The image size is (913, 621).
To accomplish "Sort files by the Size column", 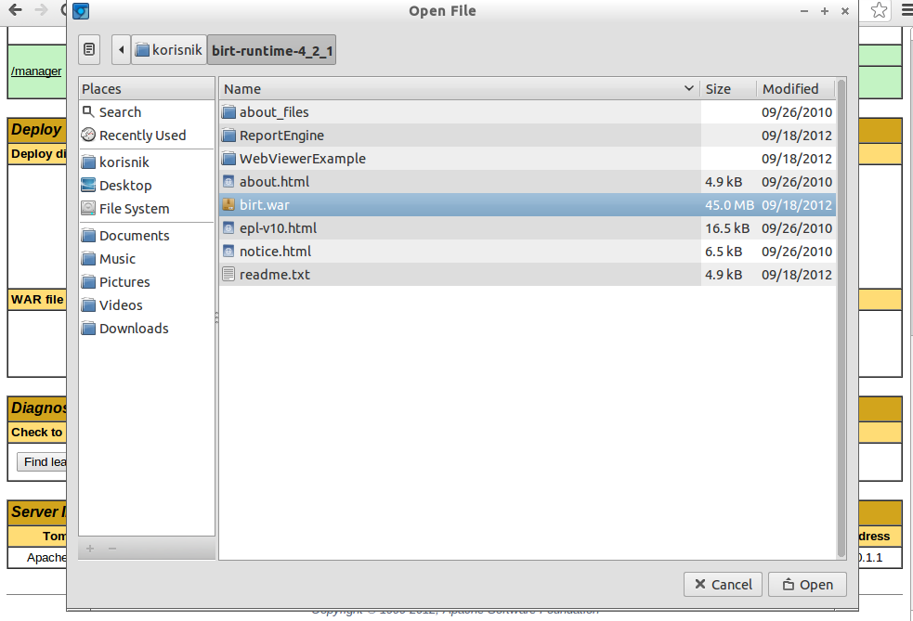I will pyautogui.click(x=728, y=88).
